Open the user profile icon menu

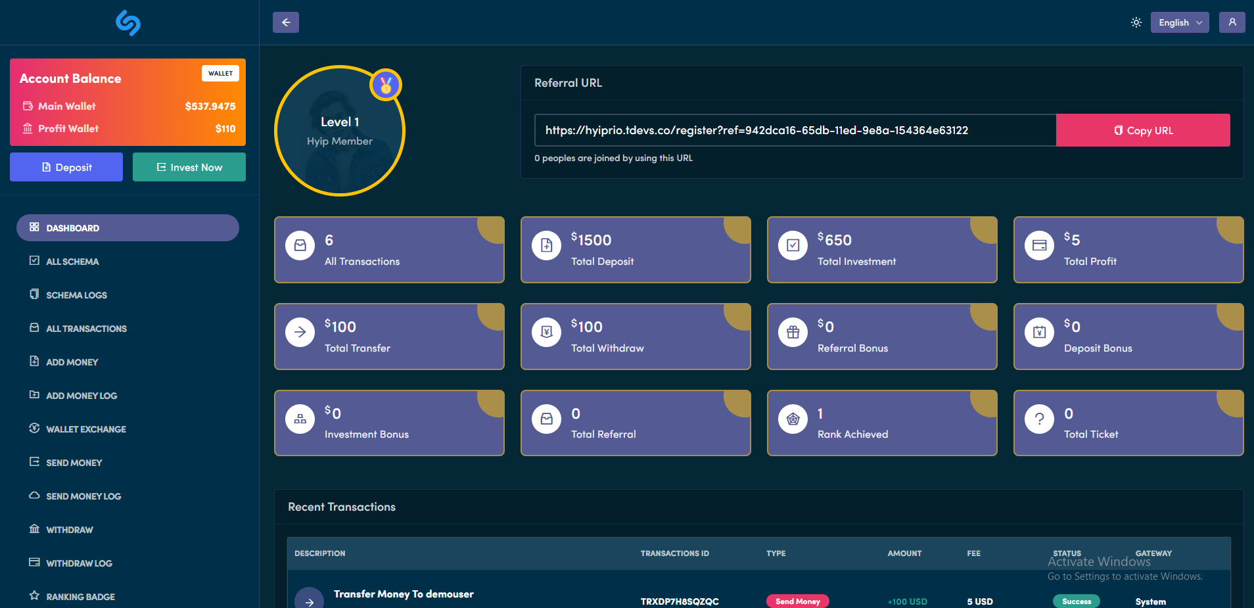click(x=1232, y=22)
